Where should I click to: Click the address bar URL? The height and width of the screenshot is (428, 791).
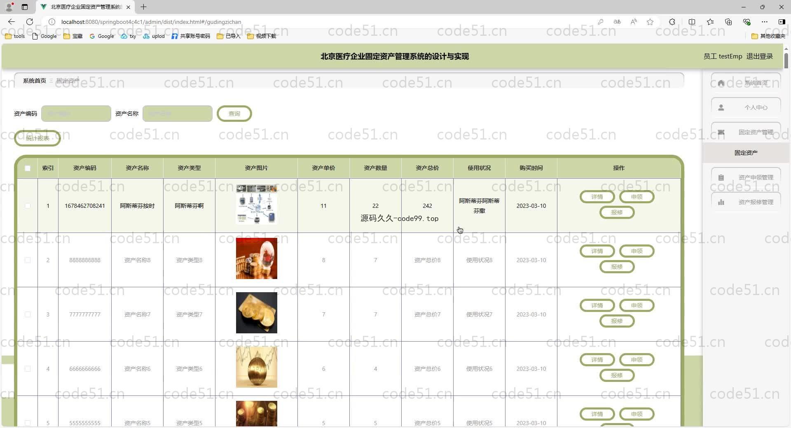point(151,22)
